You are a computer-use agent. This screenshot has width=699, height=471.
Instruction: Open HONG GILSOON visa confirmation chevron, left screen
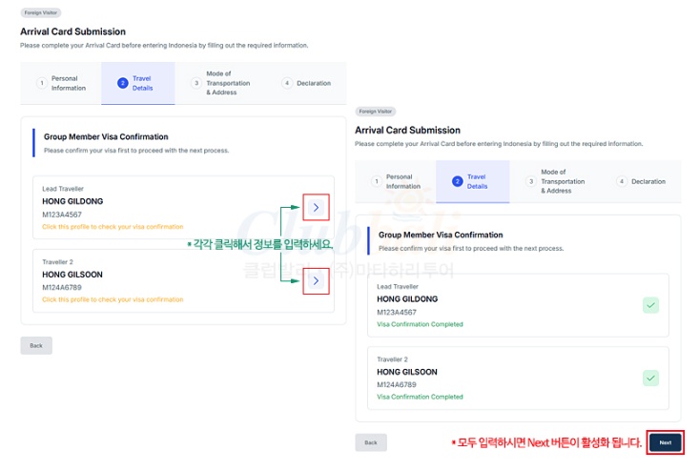tap(316, 280)
